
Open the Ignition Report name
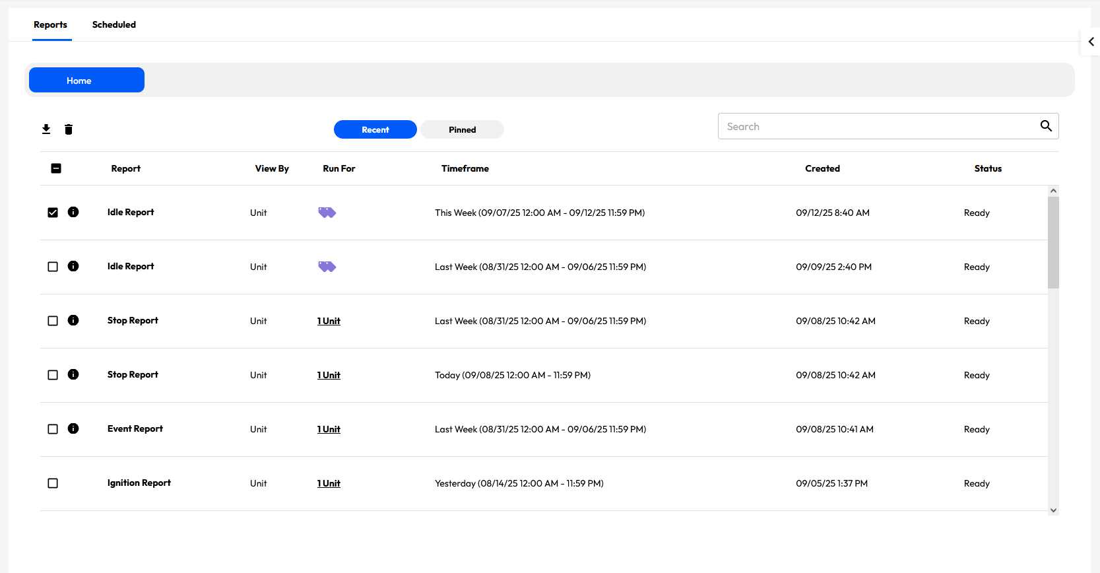click(x=139, y=483)
